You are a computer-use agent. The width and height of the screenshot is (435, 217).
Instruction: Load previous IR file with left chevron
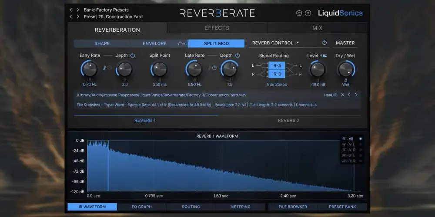349,95
